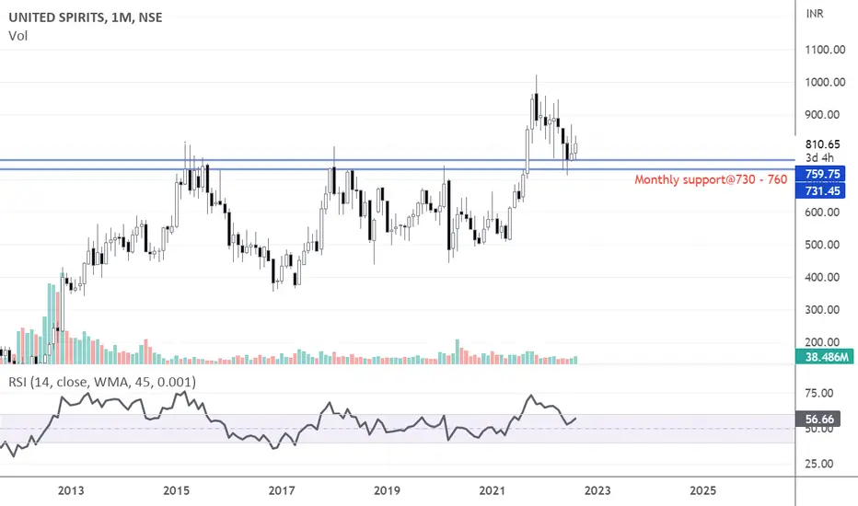Click the RSI value 56.66 label

pyautogui.click(x=818, y=419)
